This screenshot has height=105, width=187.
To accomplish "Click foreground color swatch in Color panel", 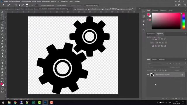I will pos(148,15).
